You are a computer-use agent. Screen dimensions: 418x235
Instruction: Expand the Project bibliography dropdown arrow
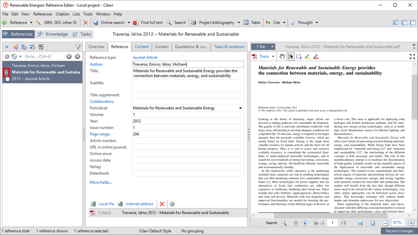pyautogui.click(x=239, y=23)
